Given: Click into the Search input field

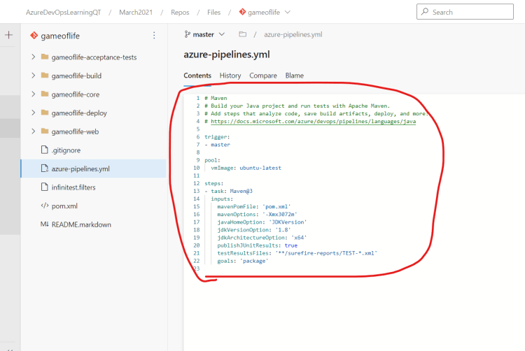Looking at the screenshot, I should [465, 12].
